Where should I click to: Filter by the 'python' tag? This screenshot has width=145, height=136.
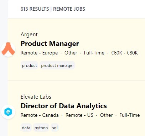[41, 128]
